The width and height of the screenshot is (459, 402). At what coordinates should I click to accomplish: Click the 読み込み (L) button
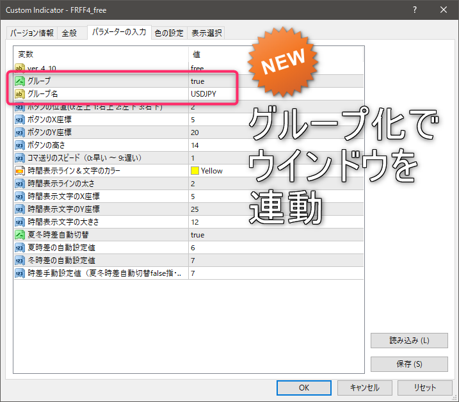click(x=409, y=341)
